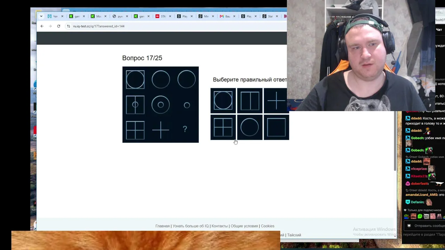The width and height of the screenshot is (445, 250).
Task: Open the 'Главная' footer link
Action: (162, 226)
